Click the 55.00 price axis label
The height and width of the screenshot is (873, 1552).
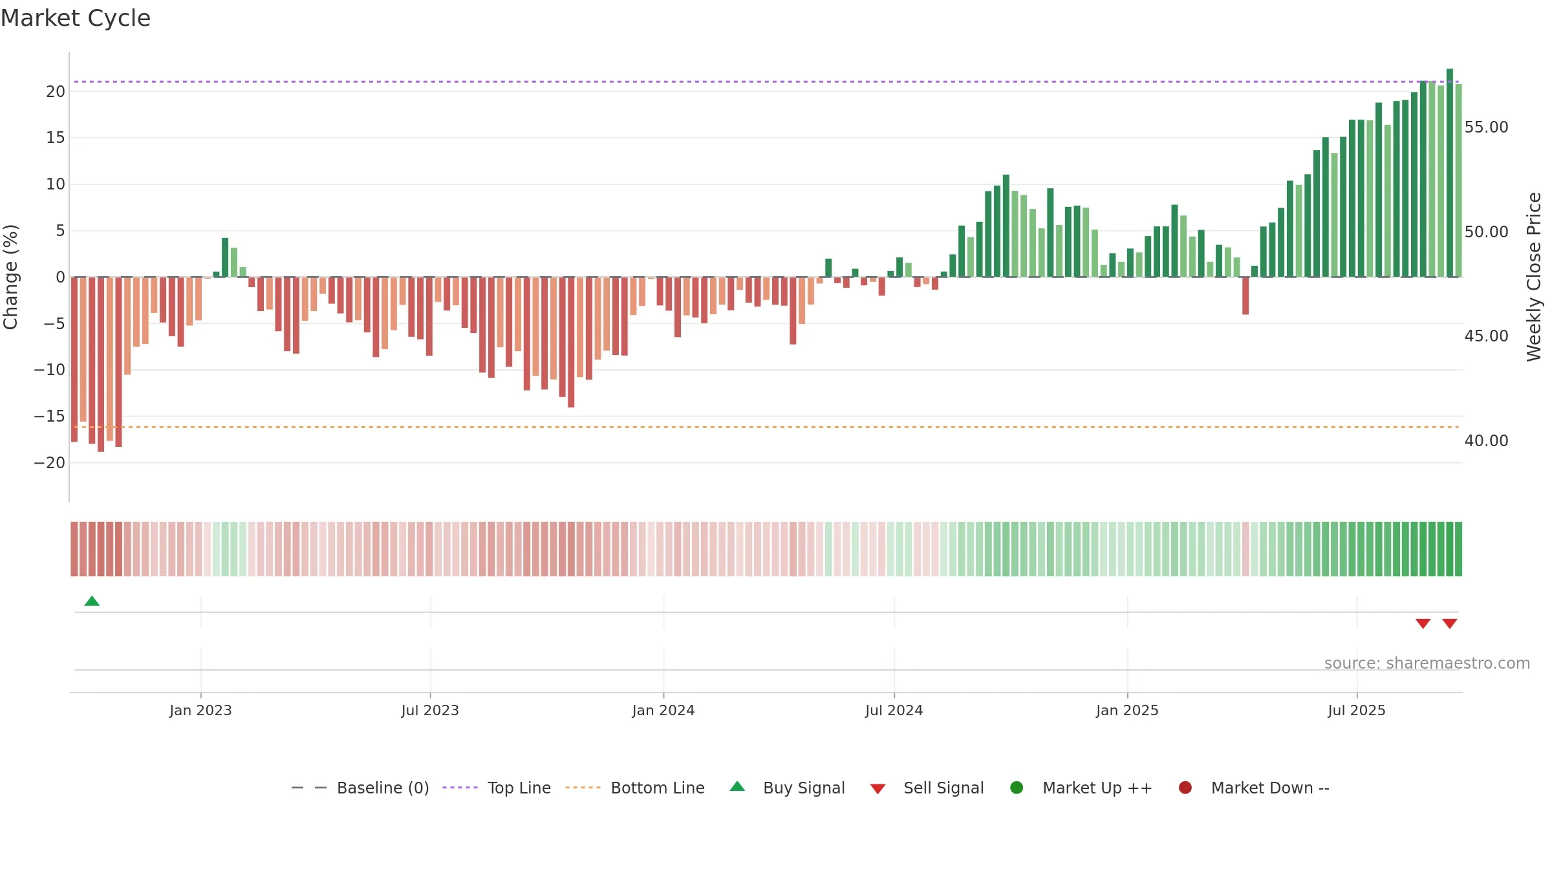click(x=1486, y=127)
